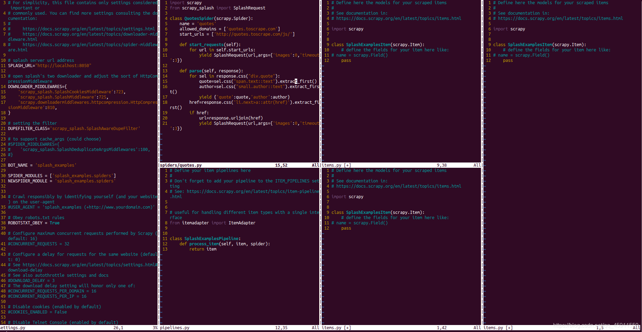Screen dimensions: 642x332
Task: Select the DUPEFILTER_CLASS variable name
Action: 28,129
